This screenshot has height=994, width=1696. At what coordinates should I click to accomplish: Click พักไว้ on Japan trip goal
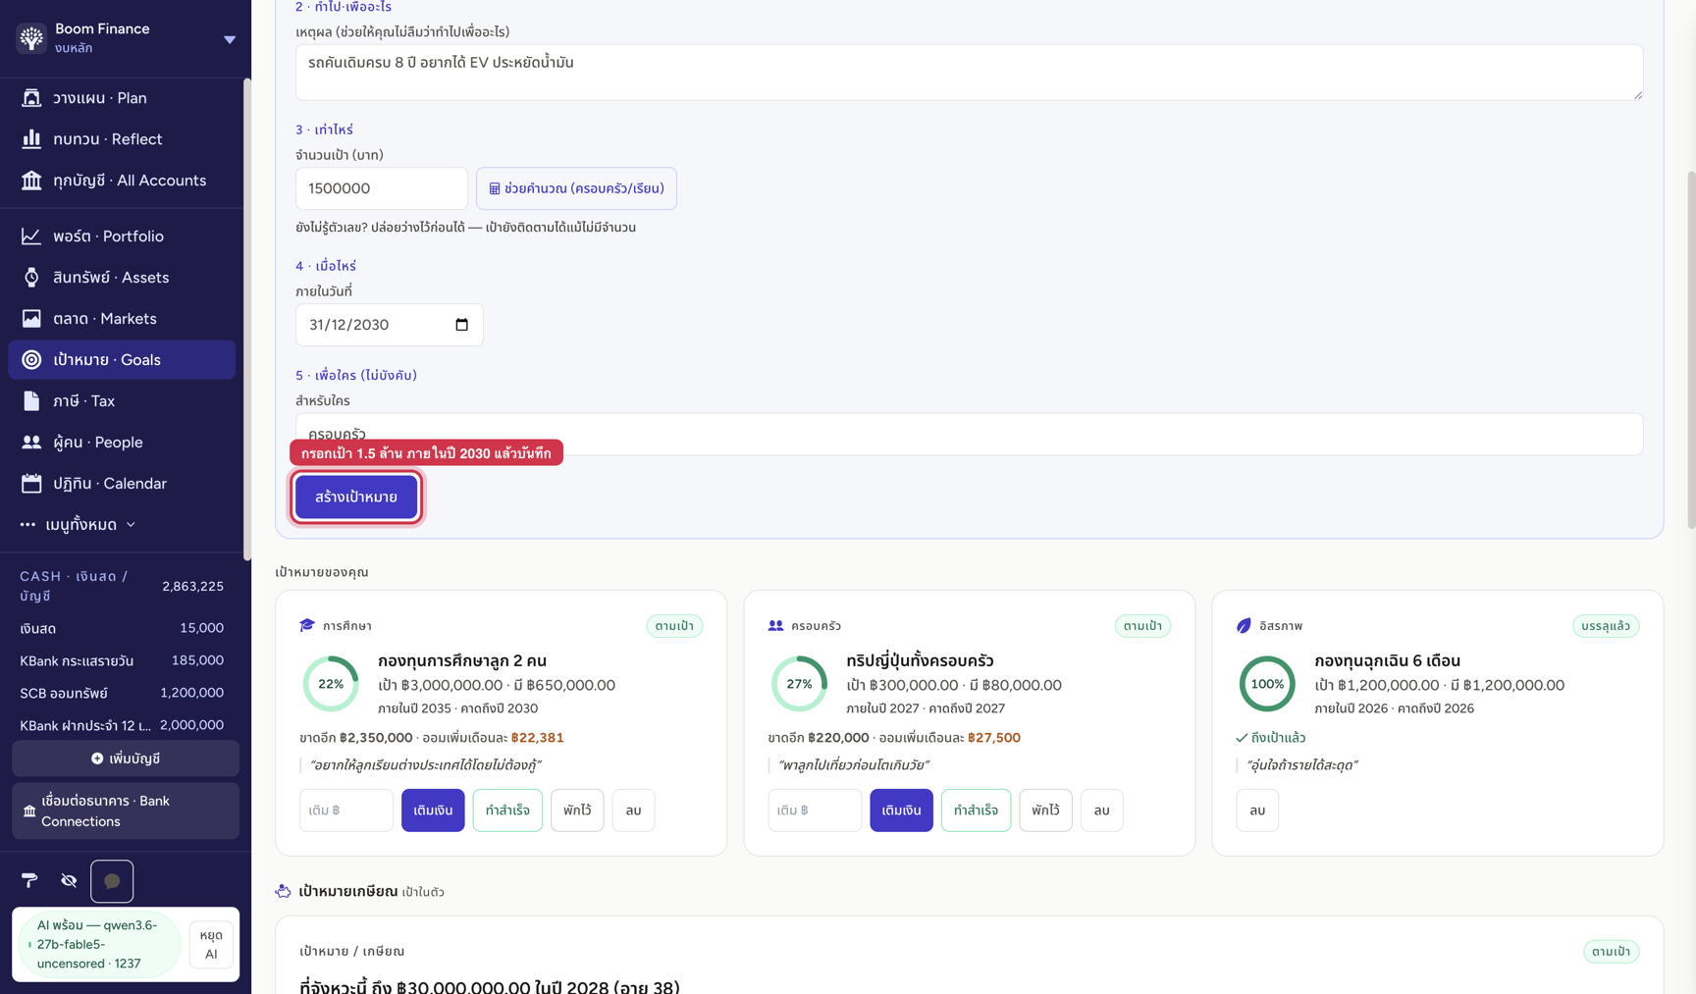pos(1045,811)
